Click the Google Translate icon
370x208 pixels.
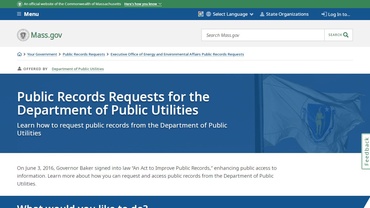(201, 14)
